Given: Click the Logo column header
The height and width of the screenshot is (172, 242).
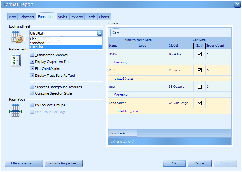Looking at the screenshot, I should [153, 46].
